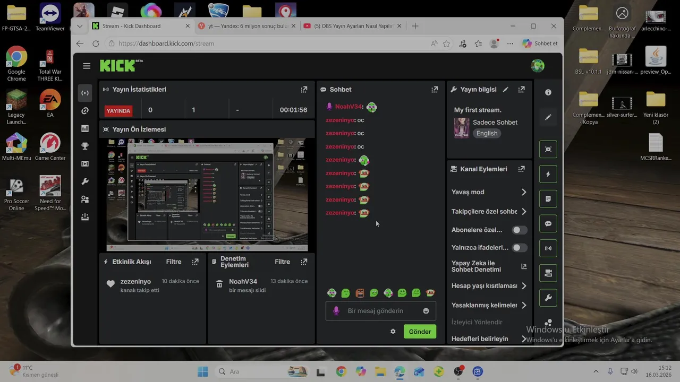The image size is (680, 382).
Task: Pop out the Sohbet chat panel
Action: coord(435,90)
